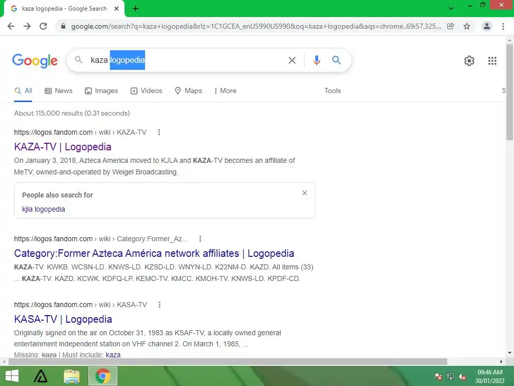Viewport: 514px width, 386px height.
Task: Open Google quick settings gear
Action: 469,61
